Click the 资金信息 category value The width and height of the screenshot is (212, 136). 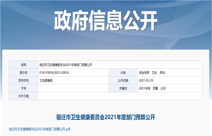[144, 72]
